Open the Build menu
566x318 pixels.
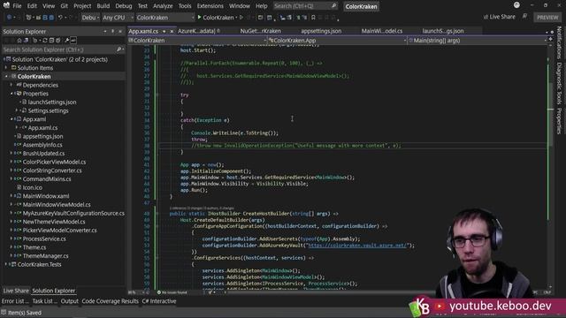click(x=103, y=6)
